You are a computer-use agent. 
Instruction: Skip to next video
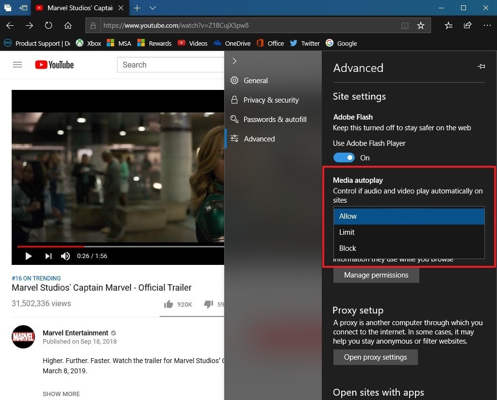pos(48,256)
